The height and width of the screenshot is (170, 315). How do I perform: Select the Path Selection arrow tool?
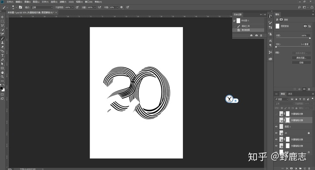click(3, 64)
